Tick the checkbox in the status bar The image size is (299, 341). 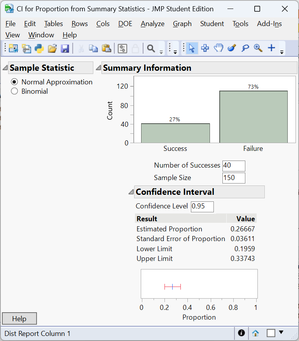tap(271, 333)
